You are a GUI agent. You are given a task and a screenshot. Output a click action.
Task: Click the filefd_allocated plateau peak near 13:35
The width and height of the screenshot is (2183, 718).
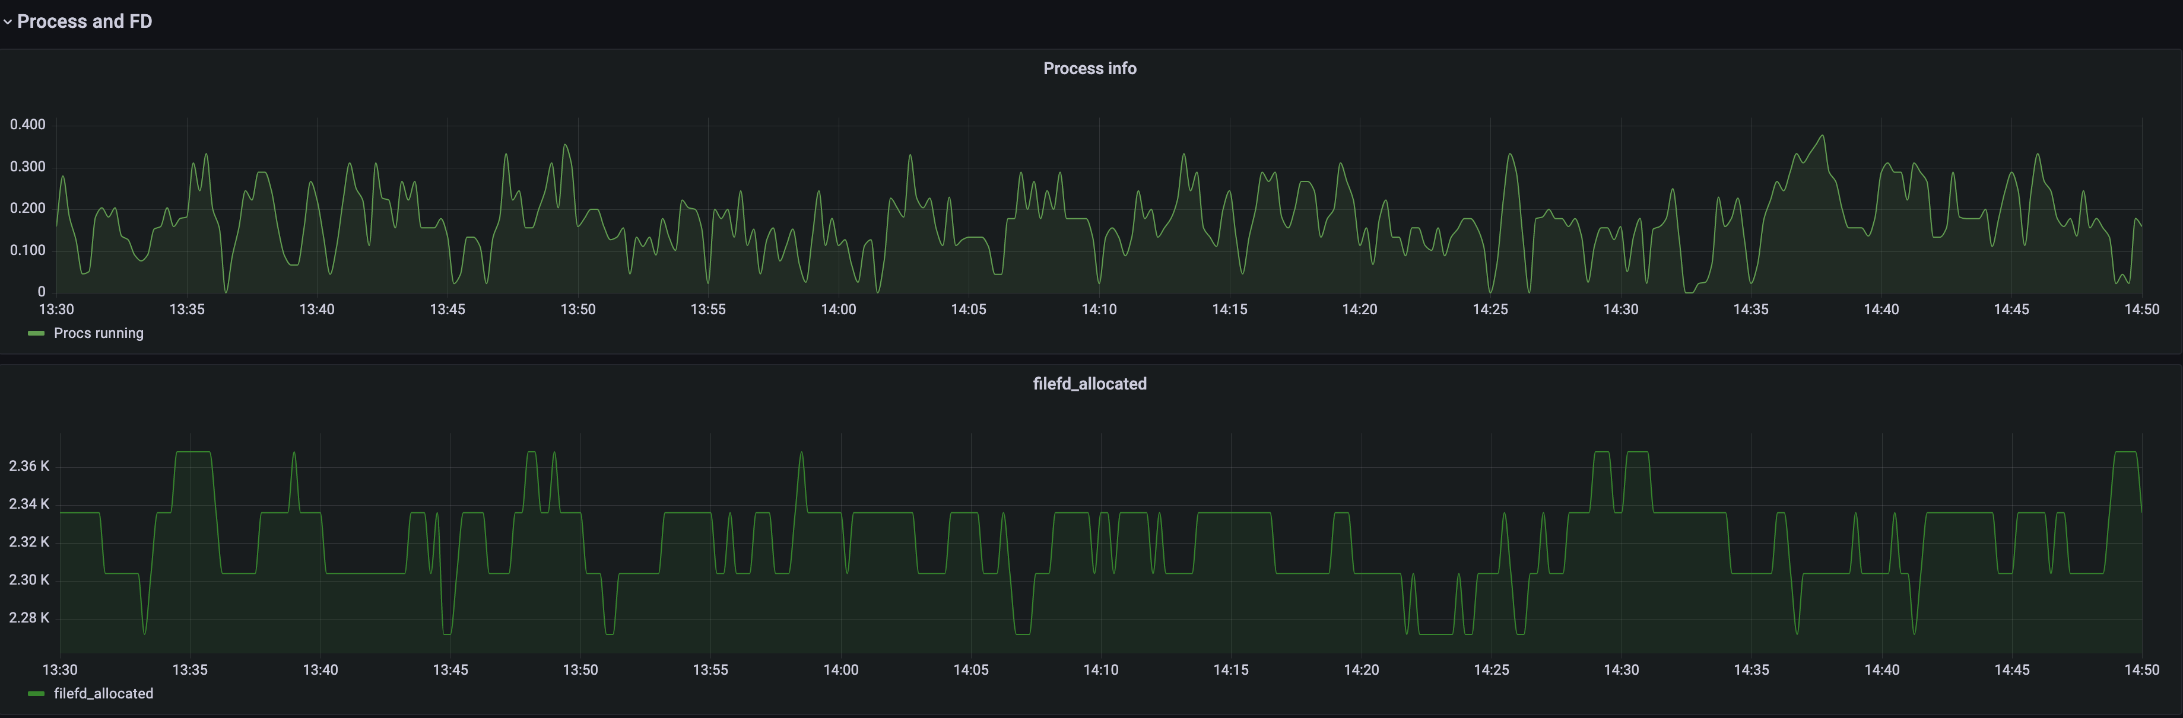pos(193,452)
